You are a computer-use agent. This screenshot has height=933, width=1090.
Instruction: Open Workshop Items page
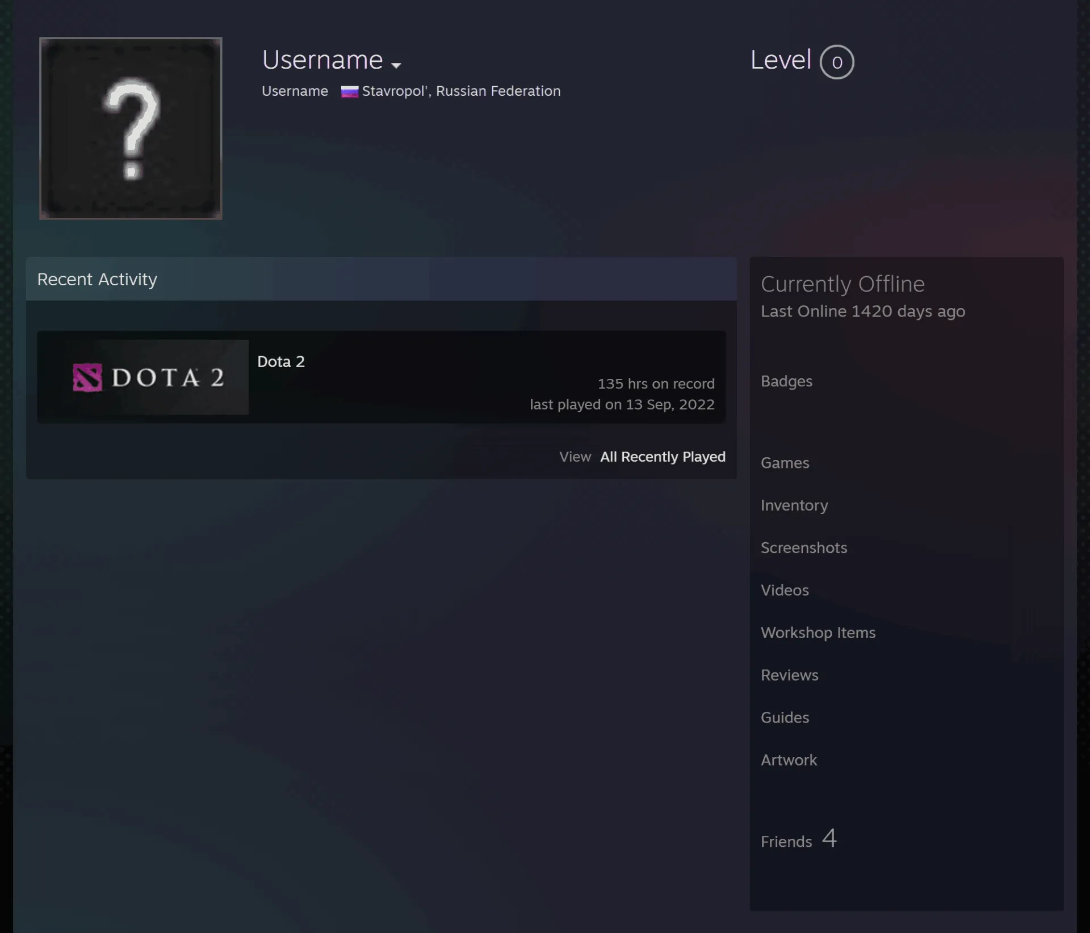(x=818, y=632)
